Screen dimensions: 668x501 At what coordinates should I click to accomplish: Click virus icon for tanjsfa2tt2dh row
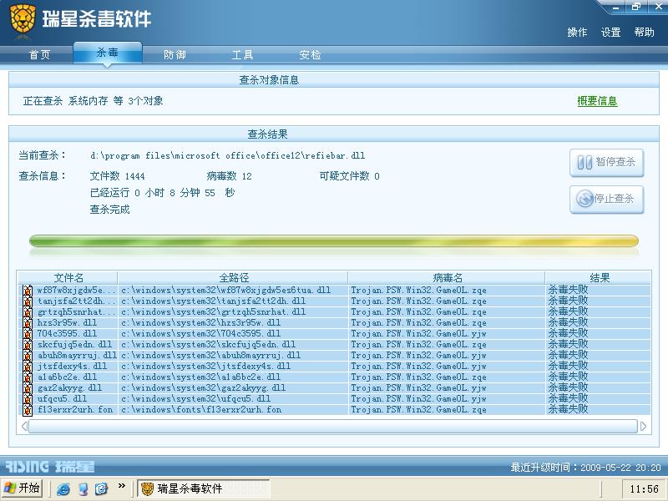(x=28, y=301)
